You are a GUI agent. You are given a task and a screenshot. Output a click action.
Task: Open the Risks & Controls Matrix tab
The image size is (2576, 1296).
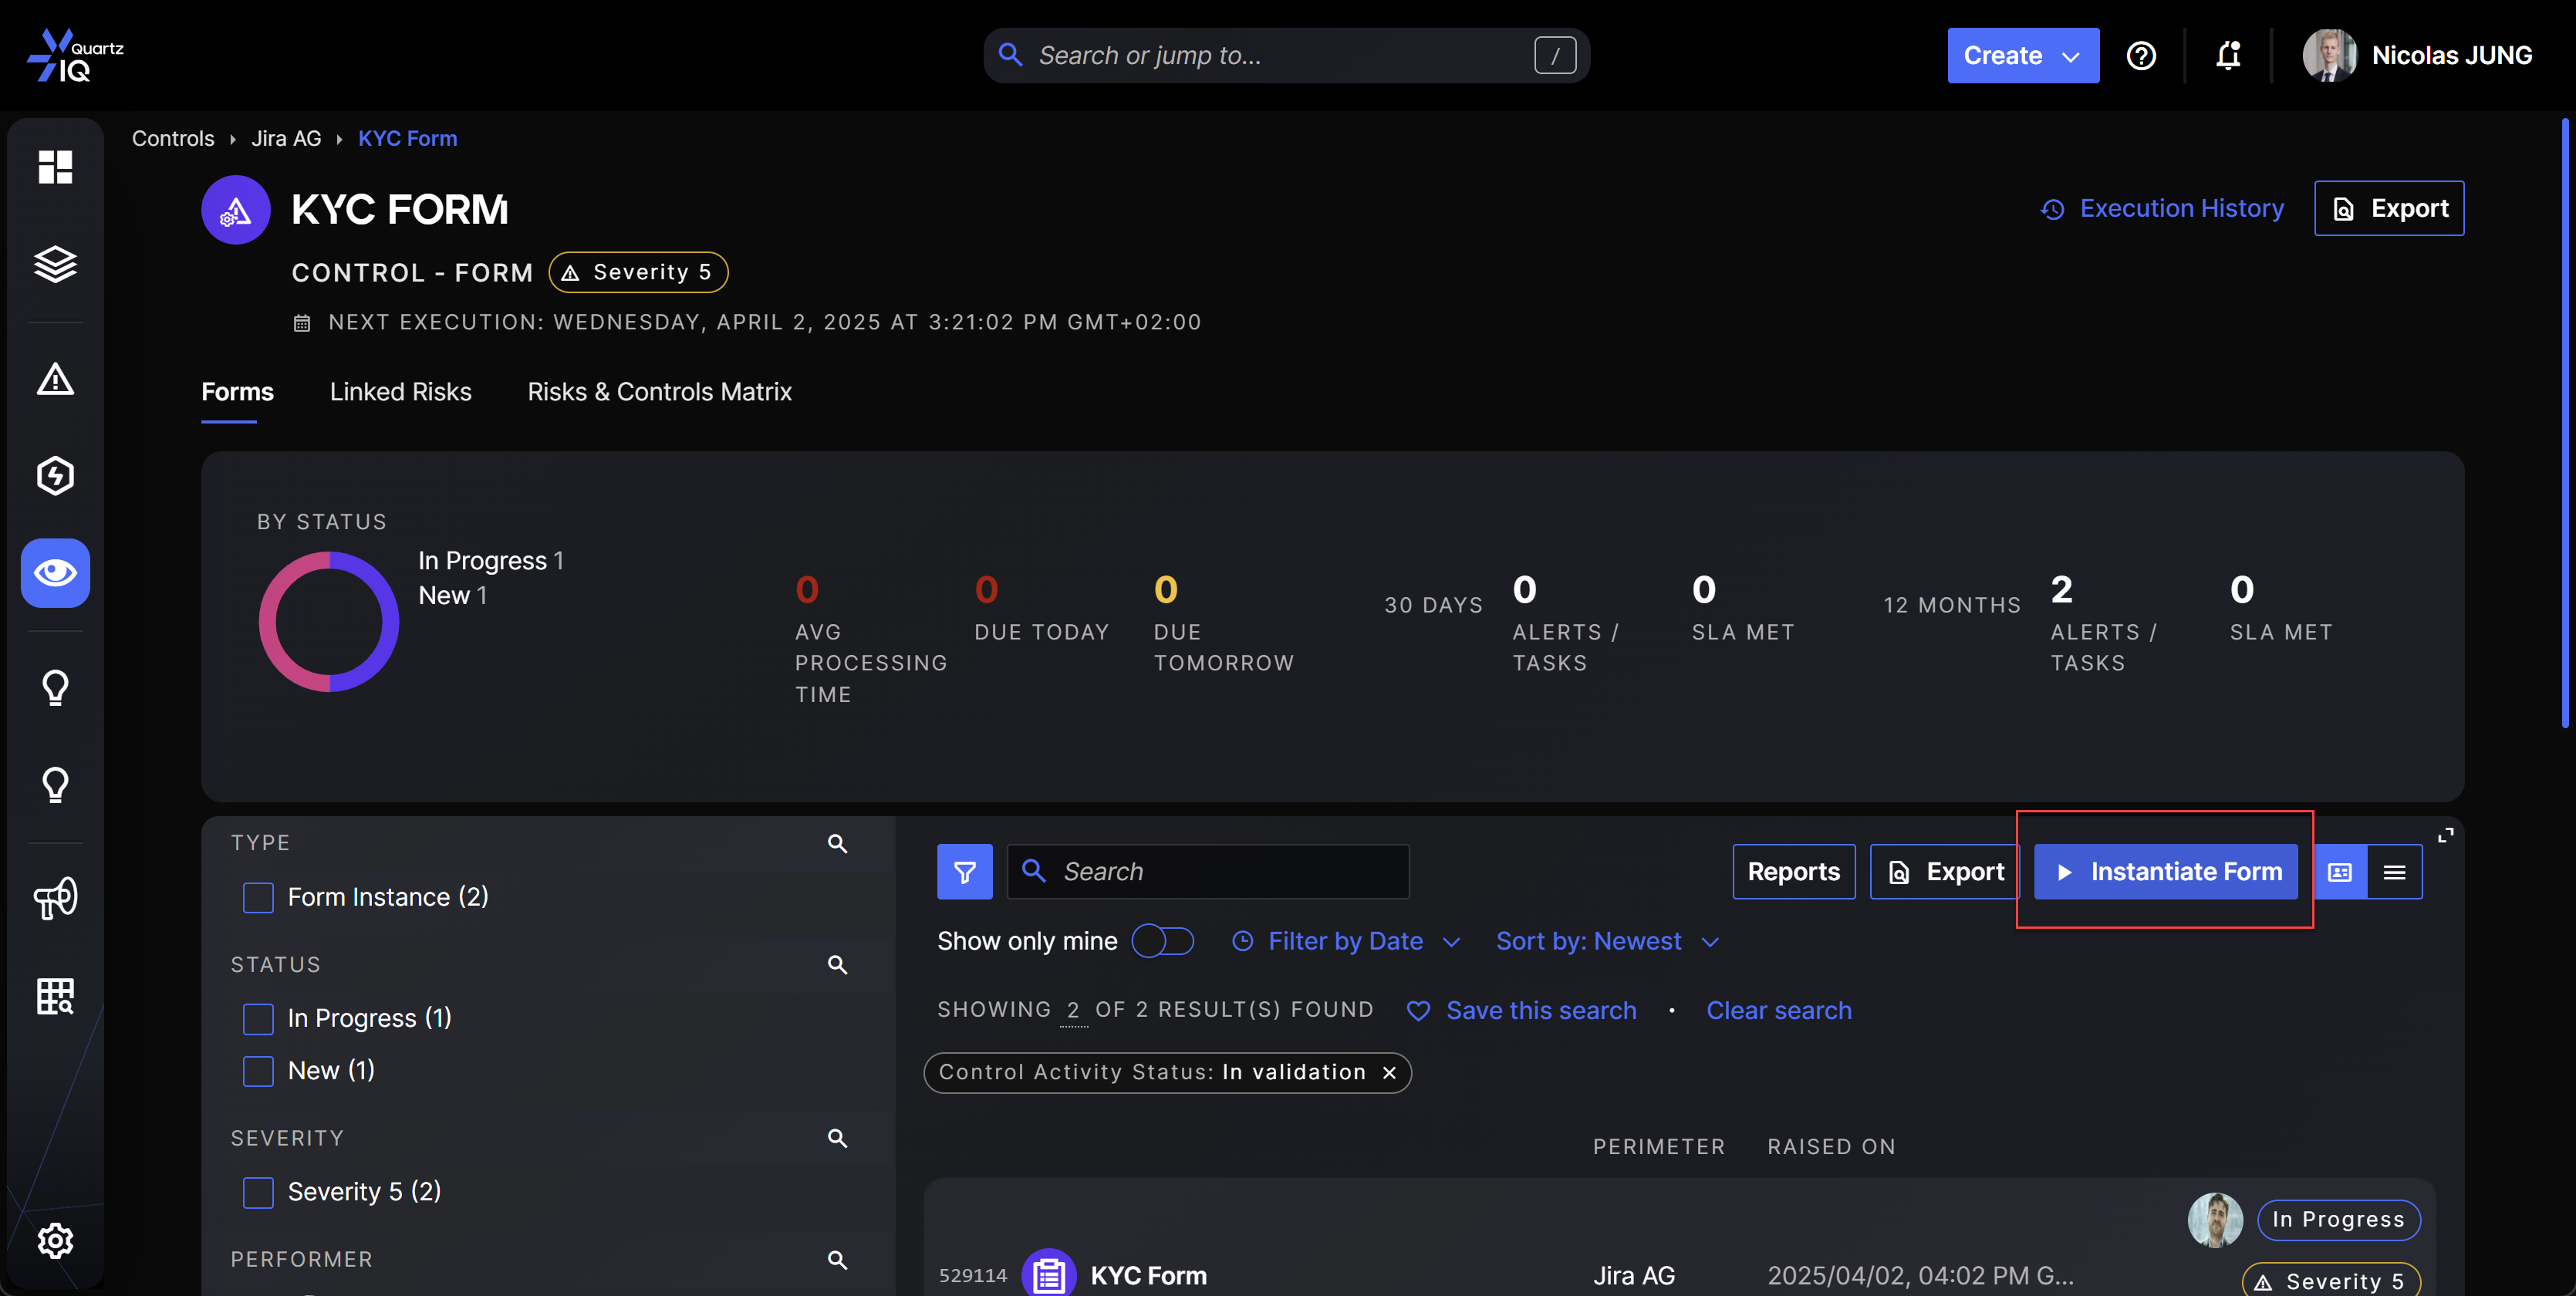click(x=659, y=392)
